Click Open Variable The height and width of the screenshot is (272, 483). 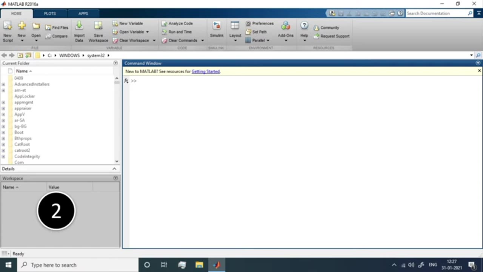tap(128, 32)
